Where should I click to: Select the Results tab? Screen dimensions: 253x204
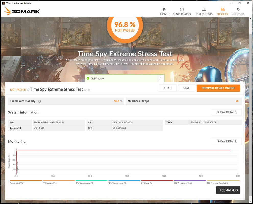pyautogui.click(x=222, y=11)
